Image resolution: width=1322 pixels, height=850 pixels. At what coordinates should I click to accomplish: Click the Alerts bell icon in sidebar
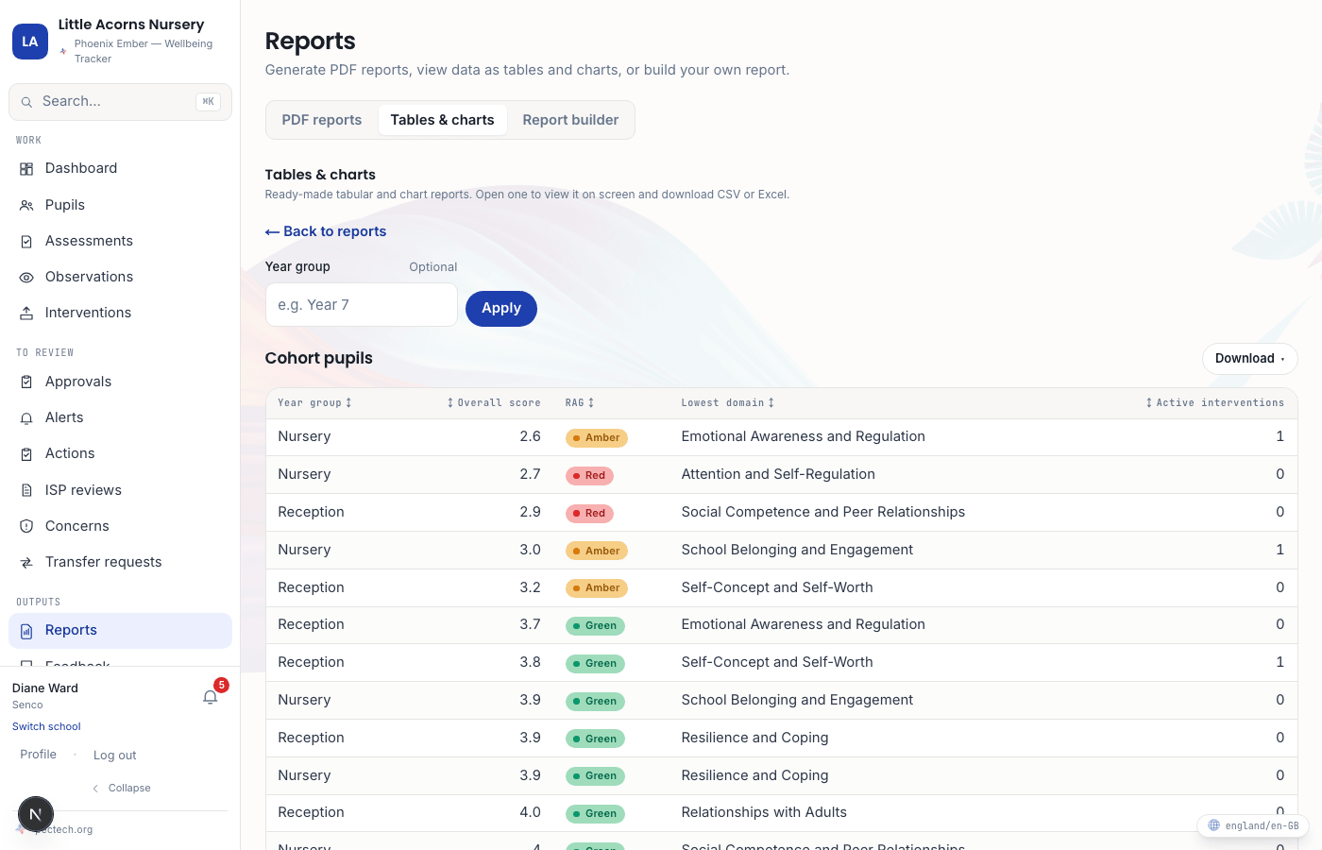[26, 418]
